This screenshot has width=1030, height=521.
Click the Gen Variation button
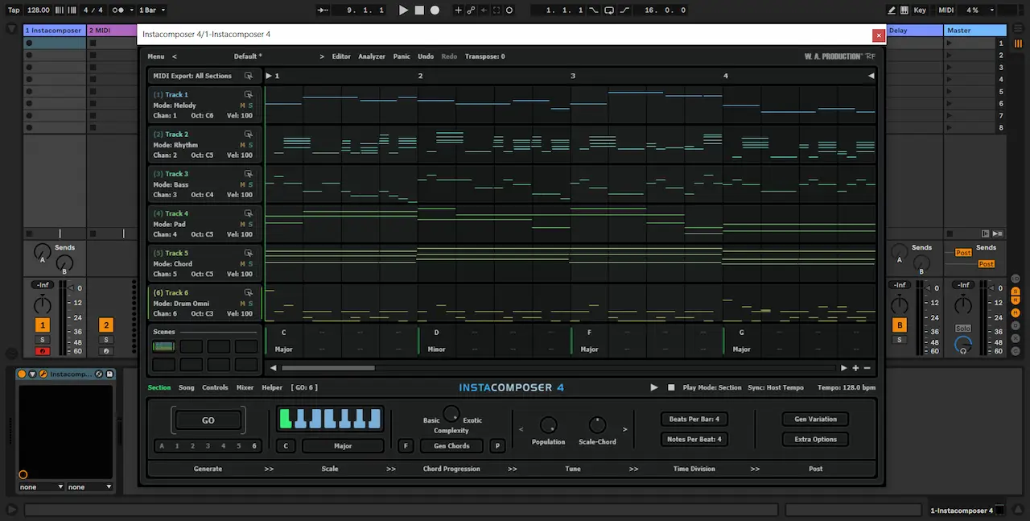[x=815, y=419]
